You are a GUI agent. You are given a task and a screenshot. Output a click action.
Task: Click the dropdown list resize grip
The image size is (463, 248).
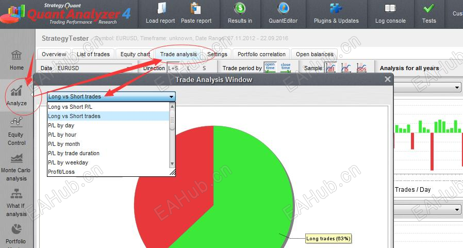tap(172, 172)
